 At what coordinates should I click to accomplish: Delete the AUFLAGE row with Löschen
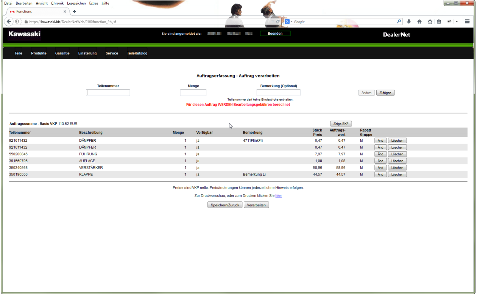point(397,161)
